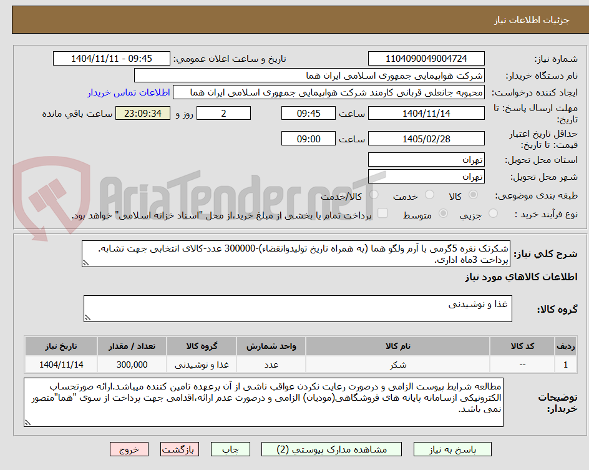Click the شماره نیاز field 1104090049004724
This screenshot has width=589, height=470.
[426, 59]
